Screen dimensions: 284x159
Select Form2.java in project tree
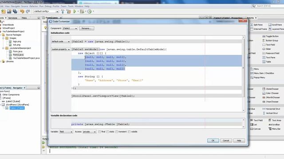tap(18, 55)
